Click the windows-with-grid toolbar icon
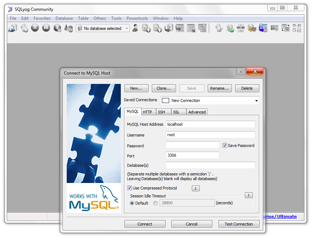 tap(286, 28)
